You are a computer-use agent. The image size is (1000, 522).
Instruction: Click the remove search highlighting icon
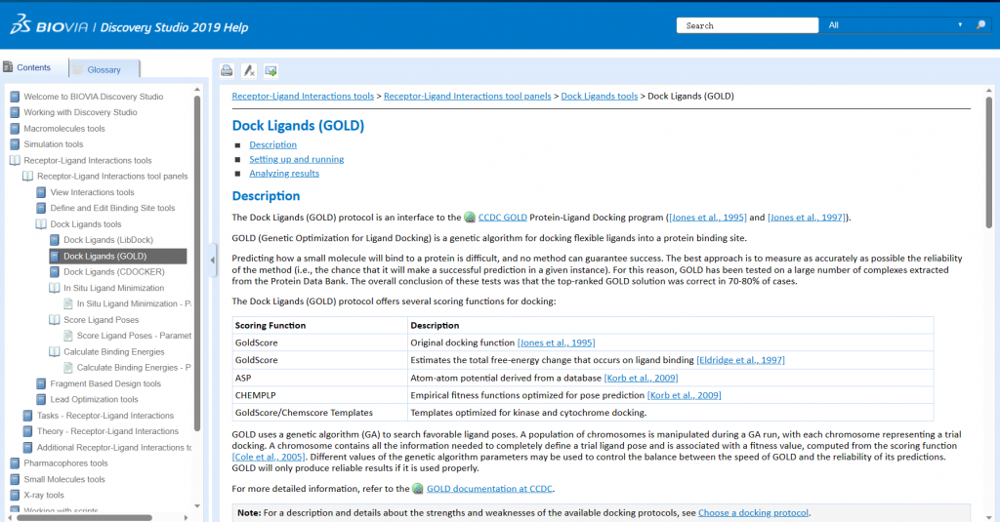(249, 70)
